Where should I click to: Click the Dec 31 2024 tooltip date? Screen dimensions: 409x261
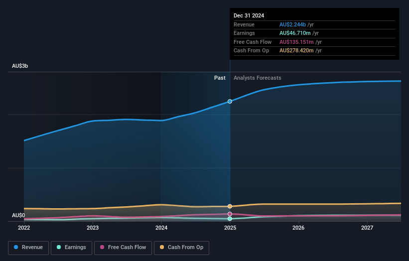(249, 15)
